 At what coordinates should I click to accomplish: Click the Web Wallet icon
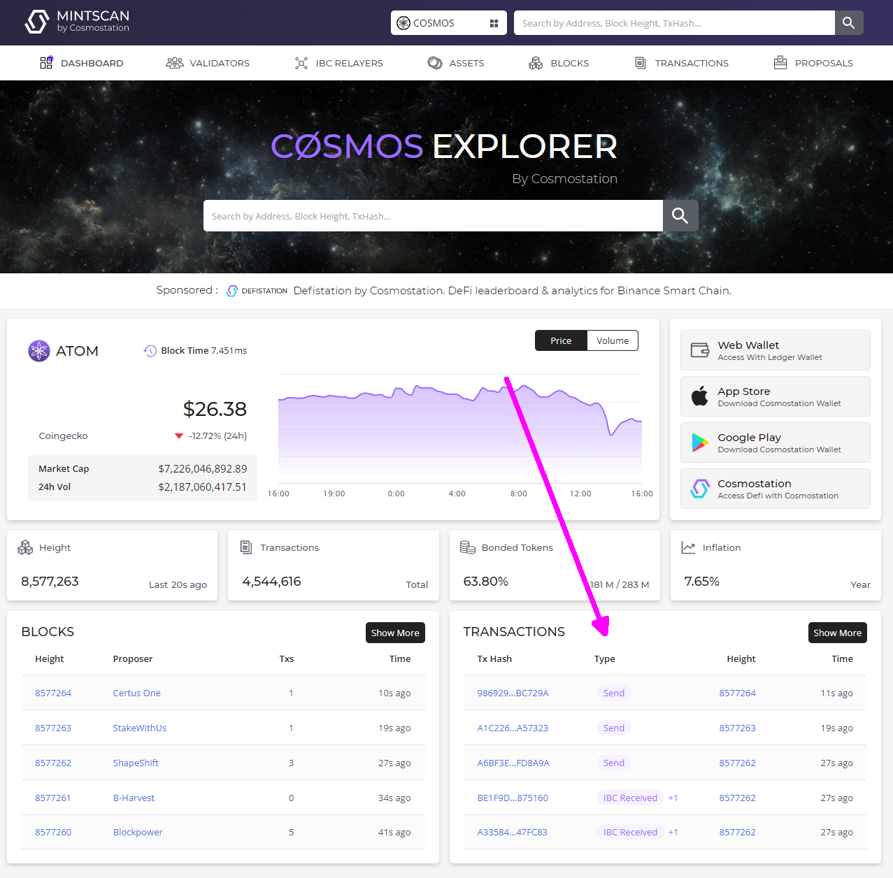pyautogui.click(x=700, y=350)
